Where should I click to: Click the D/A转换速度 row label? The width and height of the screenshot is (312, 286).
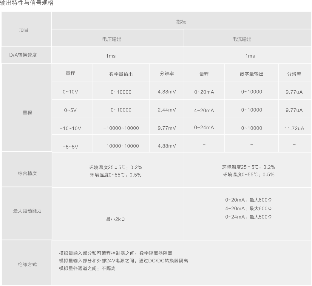[x=23, y=55]
